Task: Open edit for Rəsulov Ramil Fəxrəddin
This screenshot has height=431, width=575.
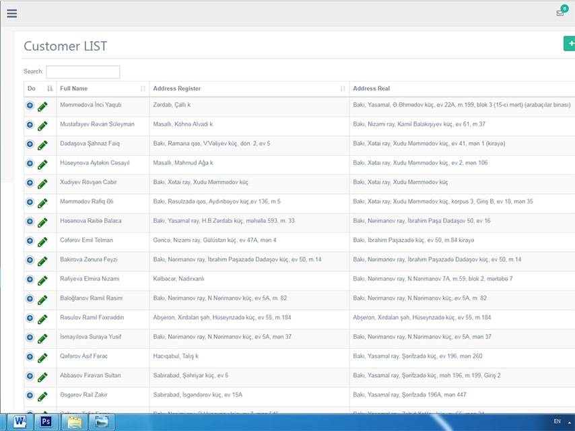Action: [x=42, y=319]
